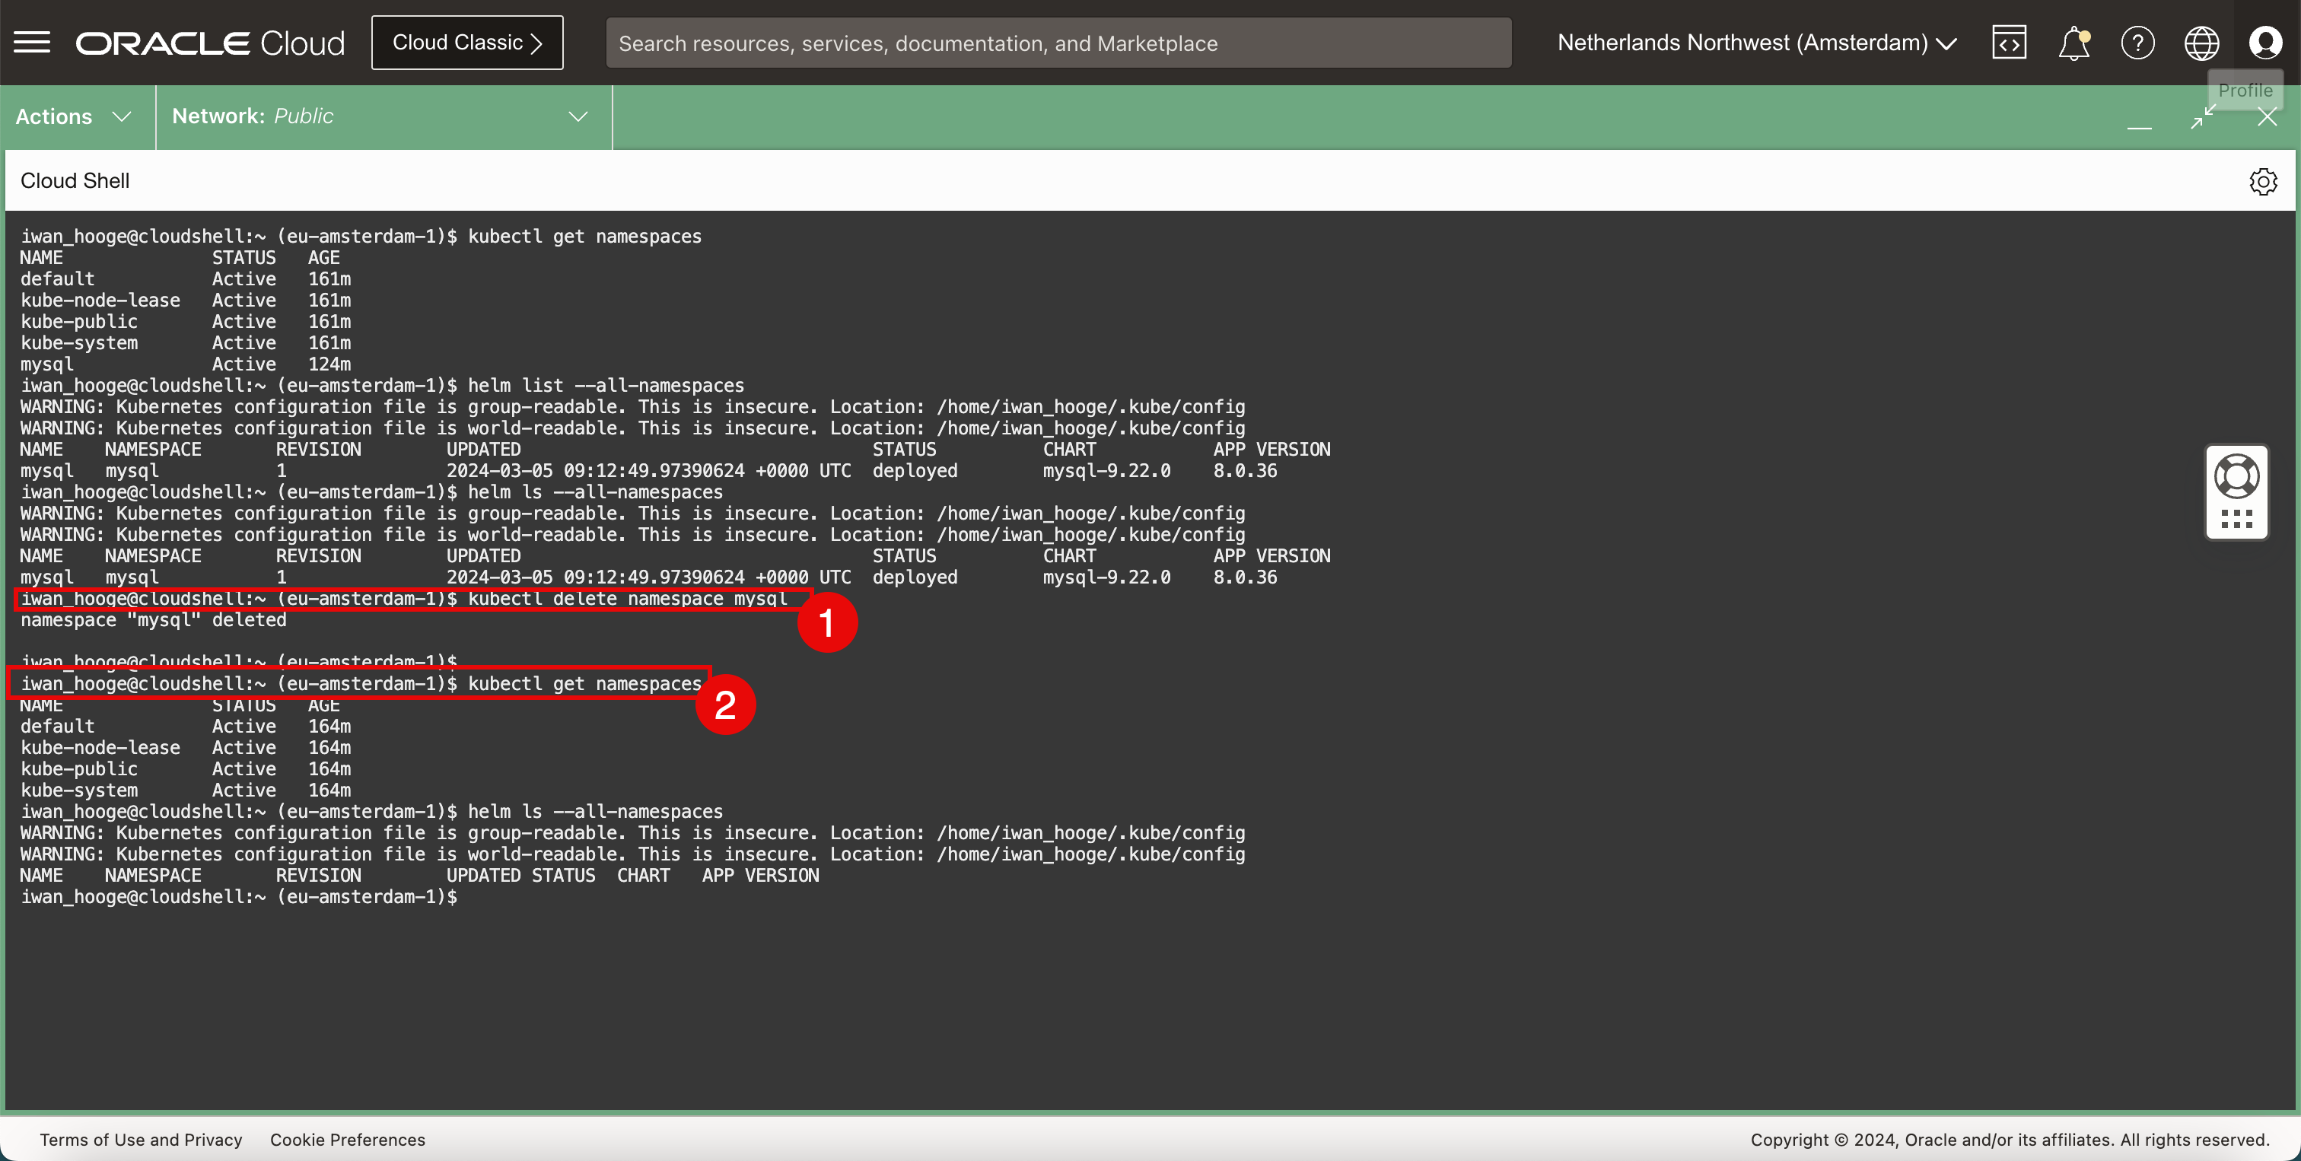Open the Profile avatar menu
Viewport: 2301px width, 1161px height.
pos(2265,43)
